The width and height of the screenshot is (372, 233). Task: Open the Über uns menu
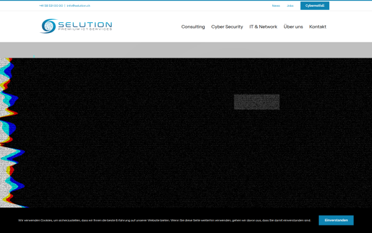(293, 27)
